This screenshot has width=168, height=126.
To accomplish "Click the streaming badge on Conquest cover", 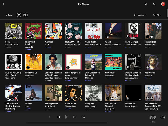I will pyautogui.click(x=88, y=98).
